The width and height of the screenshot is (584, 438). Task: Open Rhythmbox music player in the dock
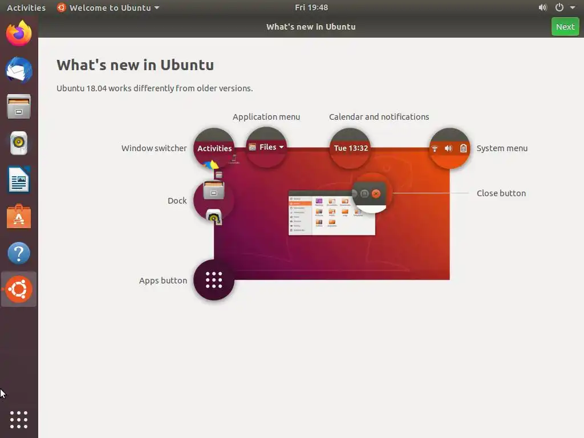(x=19, y=143)
